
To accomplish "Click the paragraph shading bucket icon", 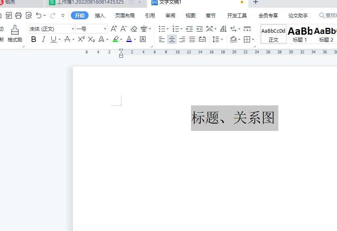I will [233, 39].
